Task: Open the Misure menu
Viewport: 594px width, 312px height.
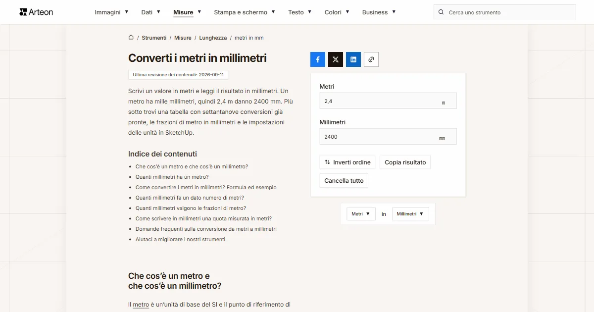Action: [187, 12]
